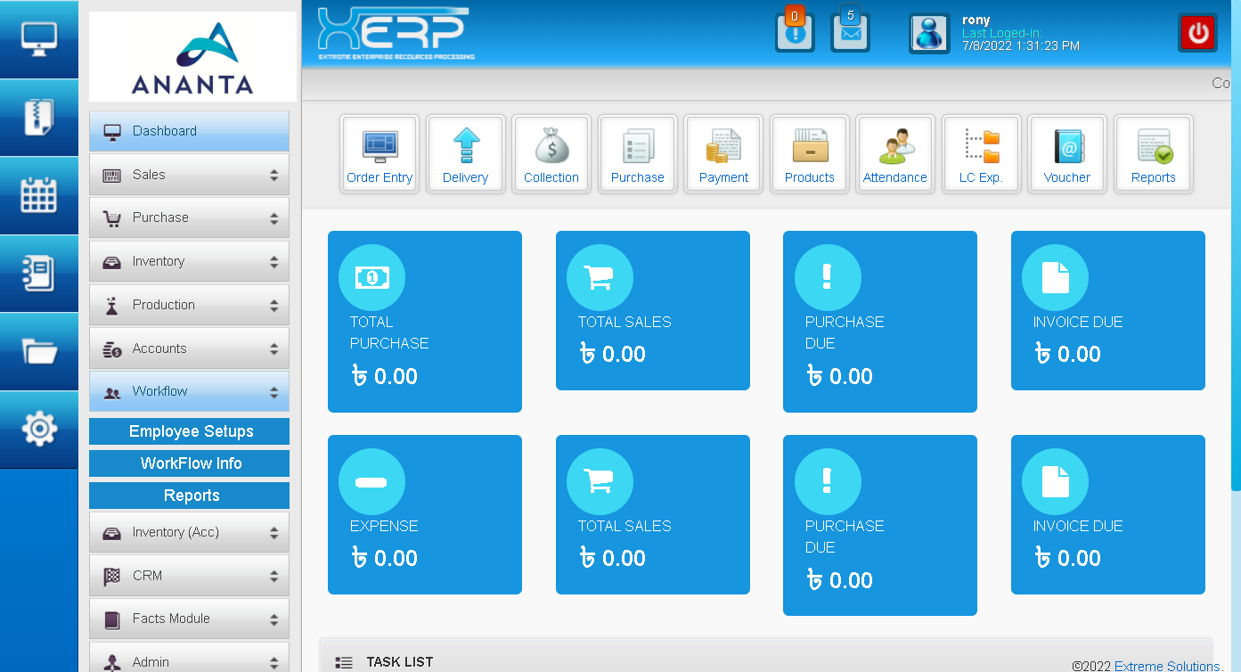Select Dashboard in the sidebar menu

(x=189, y=131)
